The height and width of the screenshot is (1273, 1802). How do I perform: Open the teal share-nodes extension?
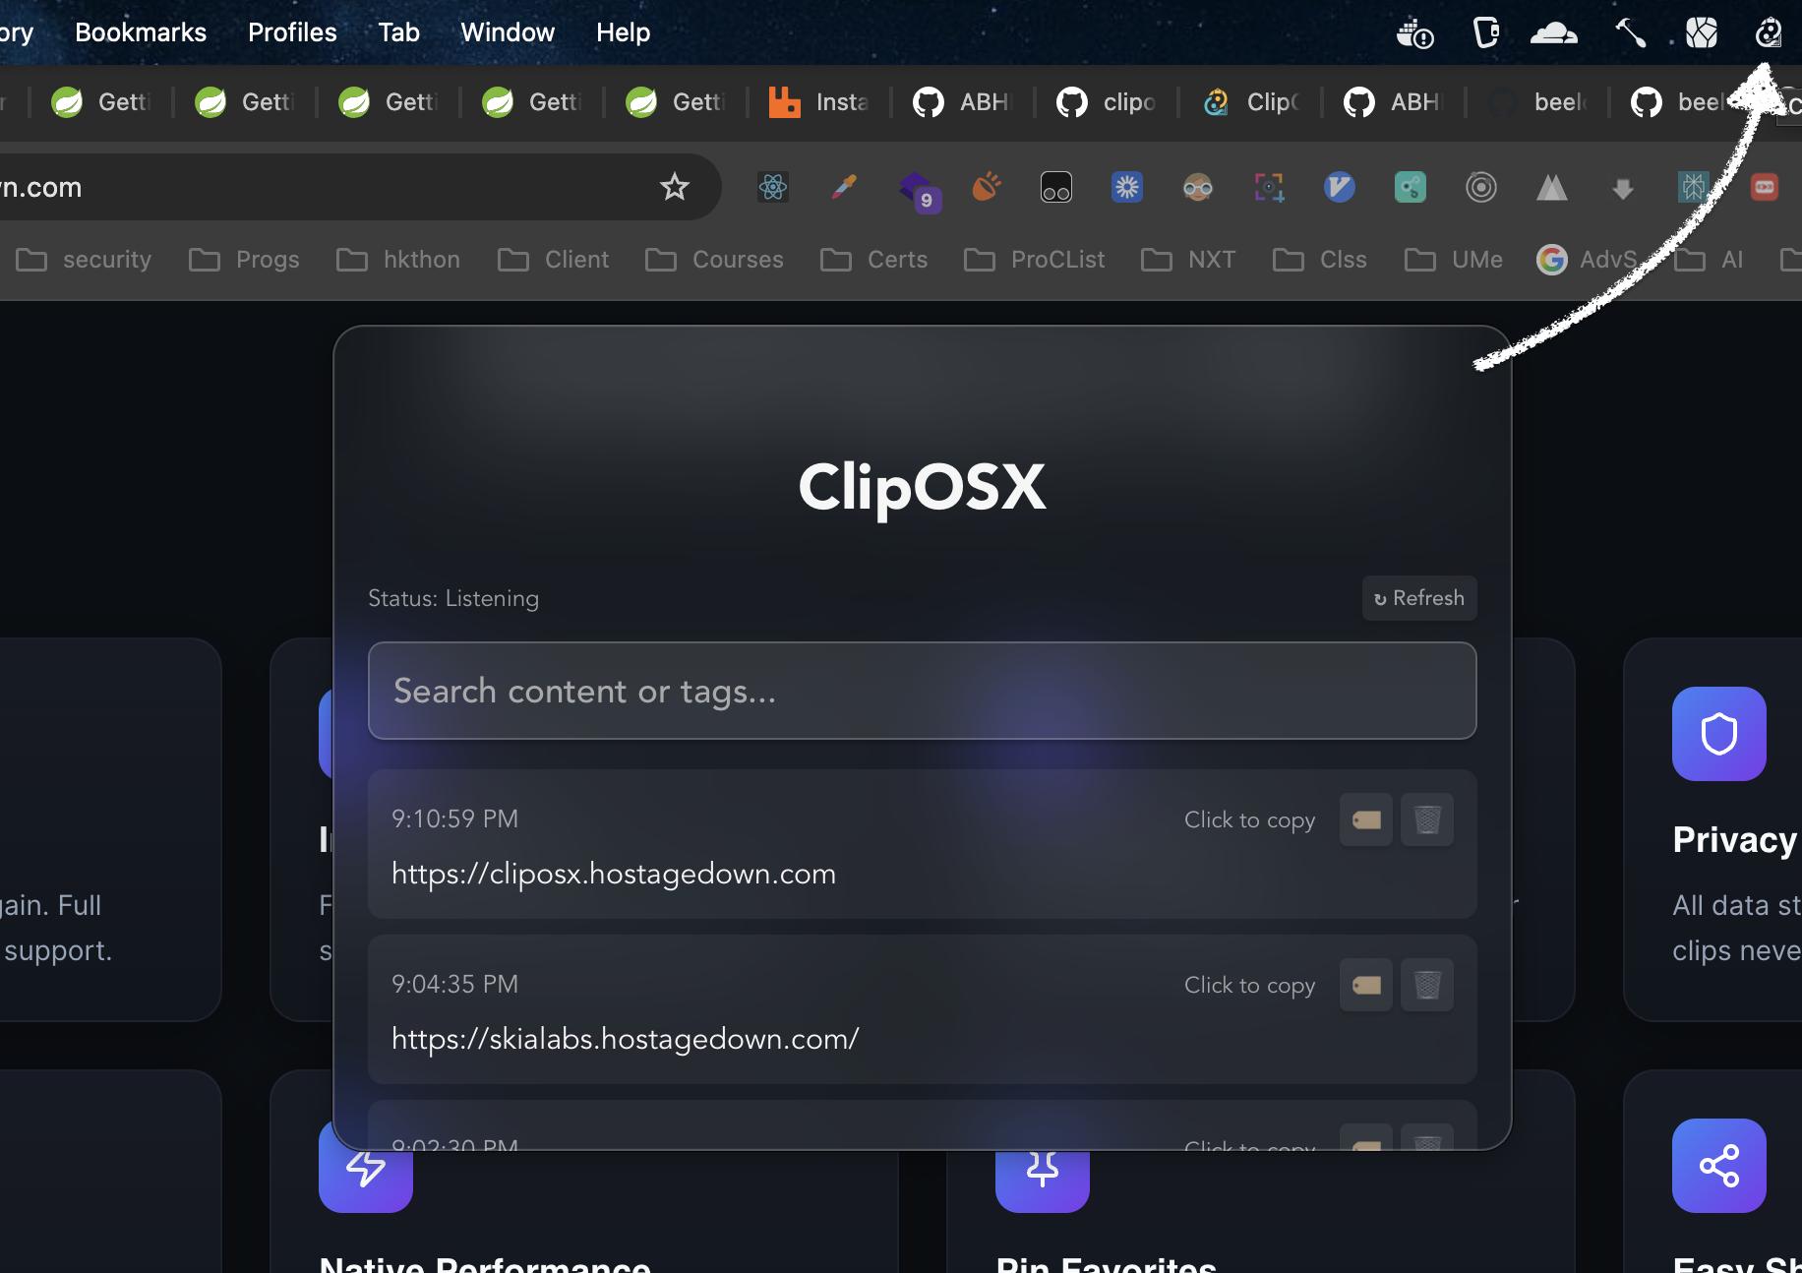tap(1411, 187)
